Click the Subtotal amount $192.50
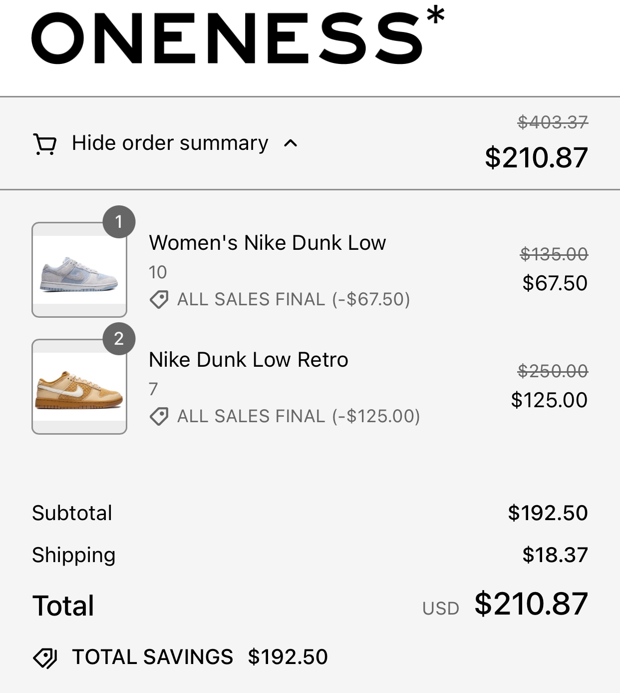The width and height of the screenshot is (620, 693). 548,513
